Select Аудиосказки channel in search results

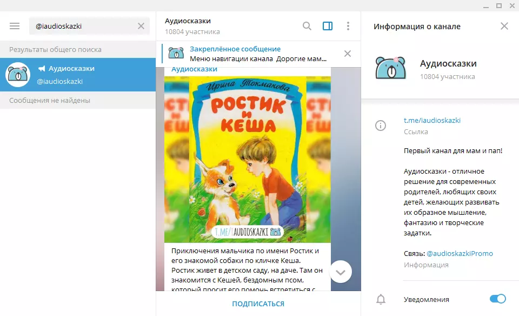pos(78,75)
